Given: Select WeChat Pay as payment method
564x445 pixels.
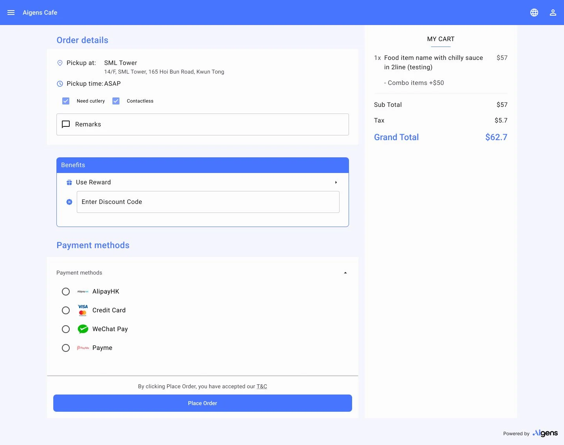Looking at the screenshot, I should (65, 329).
